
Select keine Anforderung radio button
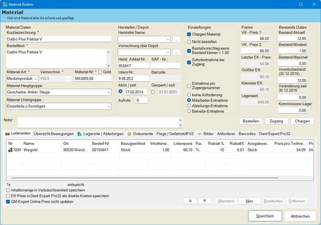click(x=189, y=95)
